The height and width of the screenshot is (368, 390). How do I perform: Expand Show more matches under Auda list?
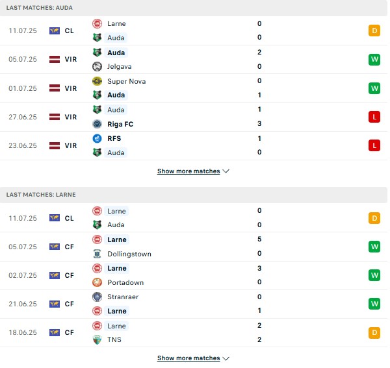pos(188,171)
